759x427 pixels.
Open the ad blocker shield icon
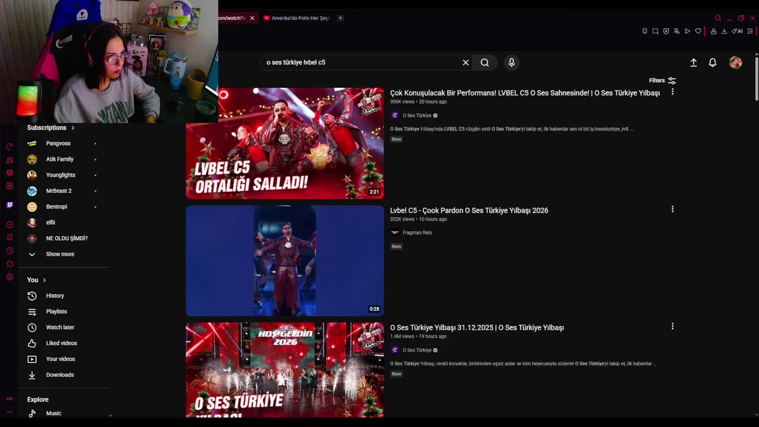pyautogui.click(x=666, y=31)
